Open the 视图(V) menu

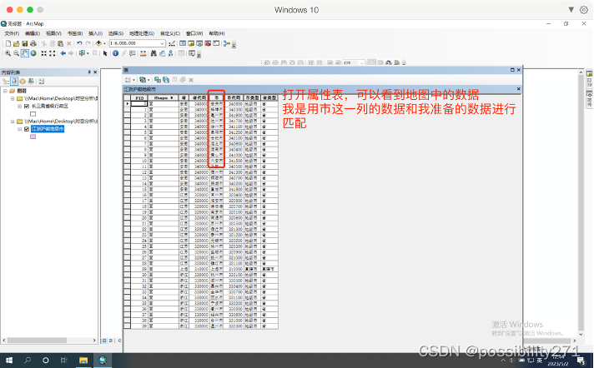pos(53,33)
